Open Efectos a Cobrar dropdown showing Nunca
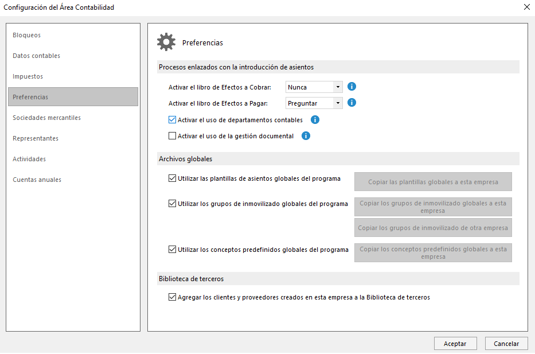The height and width of the screenshot is (354, 535). click(x=314, y=87)
